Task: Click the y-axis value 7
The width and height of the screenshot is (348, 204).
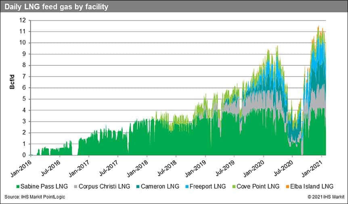Action: click(x=25, y=77)
